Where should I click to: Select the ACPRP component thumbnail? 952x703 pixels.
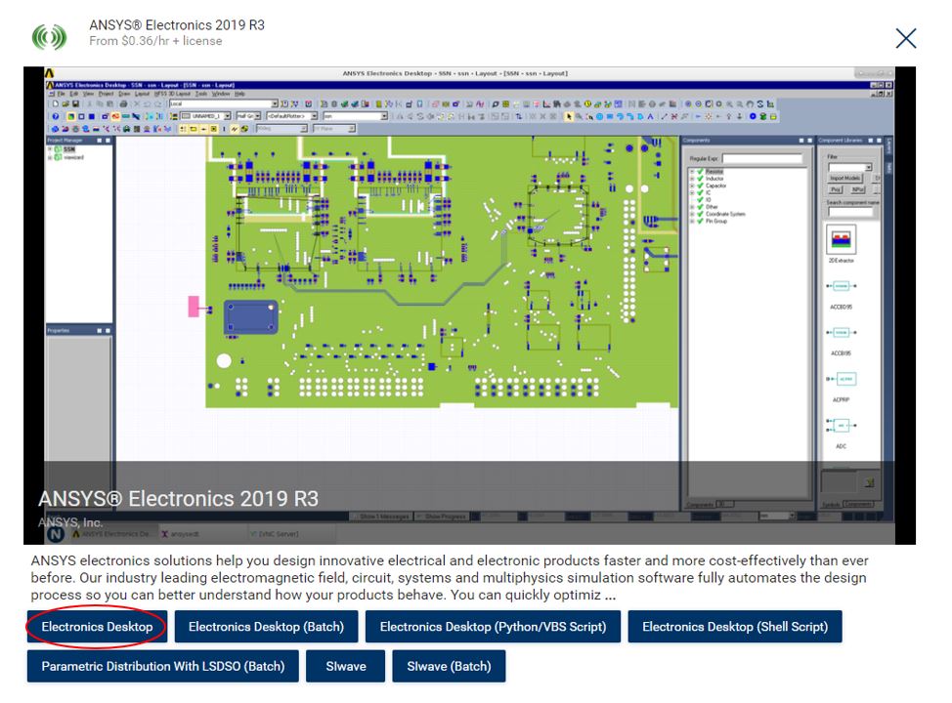point(841,379)
